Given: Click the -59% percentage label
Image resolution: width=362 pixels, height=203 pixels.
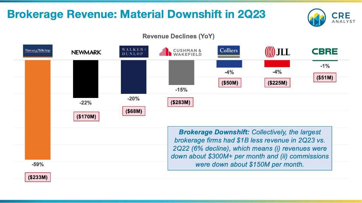Looking at the screenshot, I should (x=38, y=165).
